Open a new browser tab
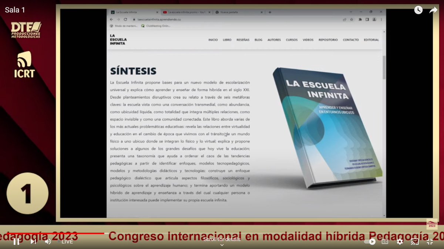 [270, 12]
